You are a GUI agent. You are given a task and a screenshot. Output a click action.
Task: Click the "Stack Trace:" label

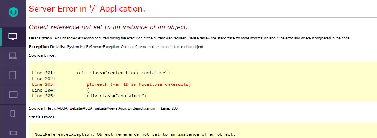pos(41,117)
